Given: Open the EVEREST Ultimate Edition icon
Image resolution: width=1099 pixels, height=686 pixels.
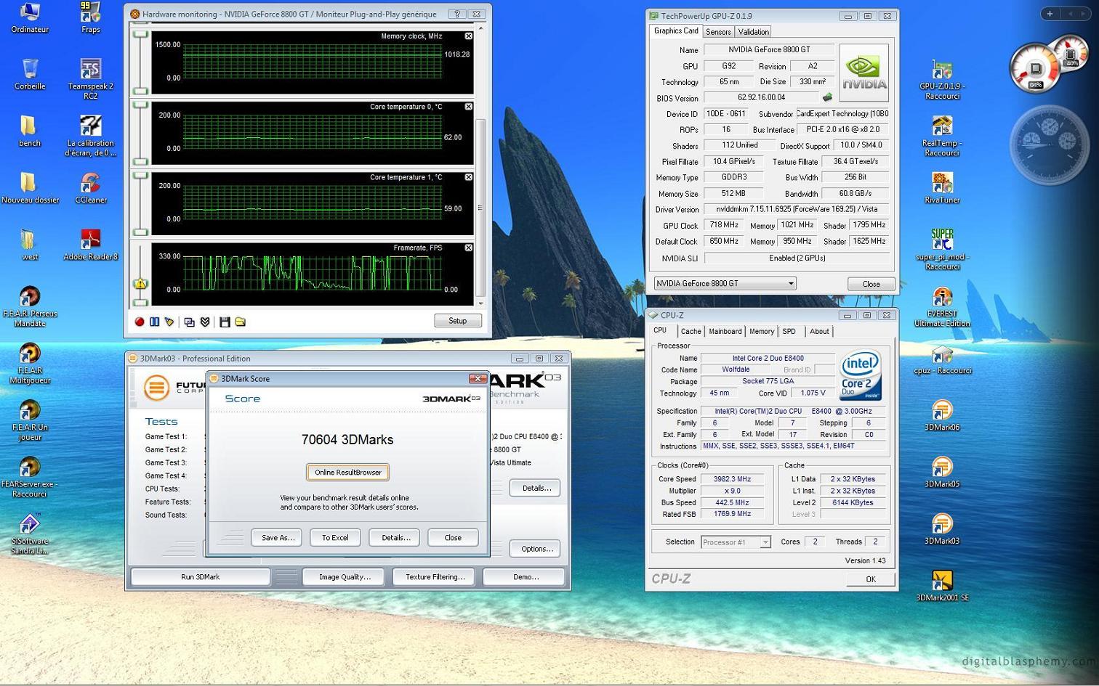Looking at the screenshot, I should coord(942,307).
